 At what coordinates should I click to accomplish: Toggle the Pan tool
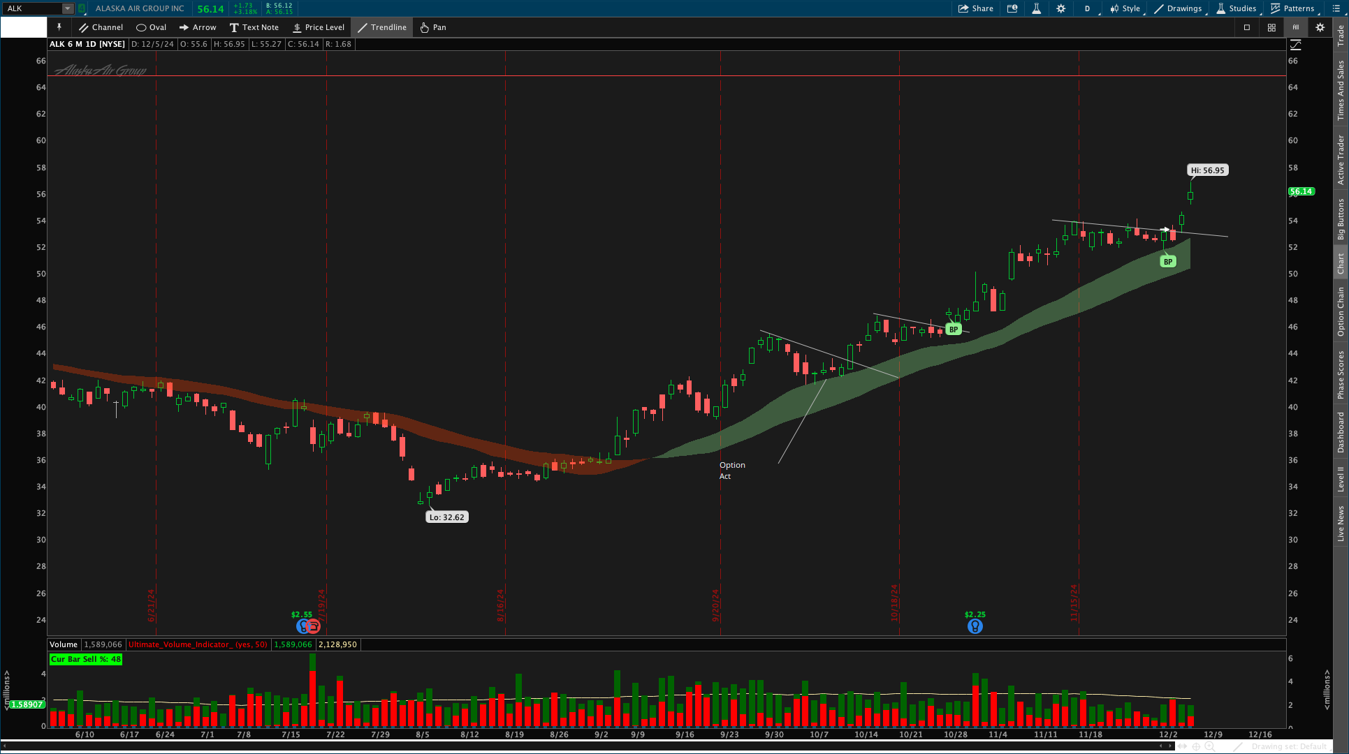click(432, 27)
